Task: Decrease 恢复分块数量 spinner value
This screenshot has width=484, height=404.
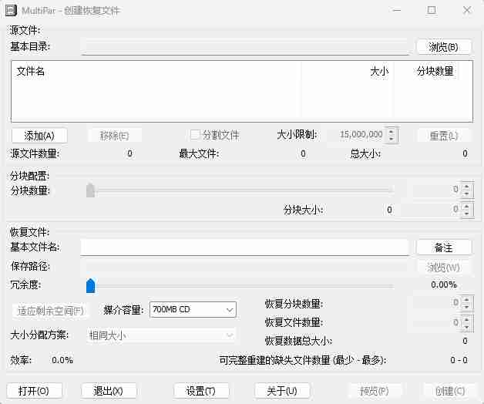Action: (466, 306)
